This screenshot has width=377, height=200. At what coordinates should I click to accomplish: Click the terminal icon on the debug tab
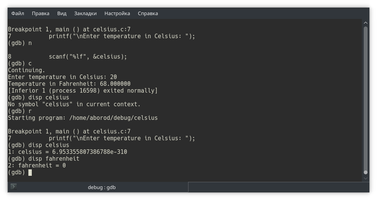click(14, 187)
